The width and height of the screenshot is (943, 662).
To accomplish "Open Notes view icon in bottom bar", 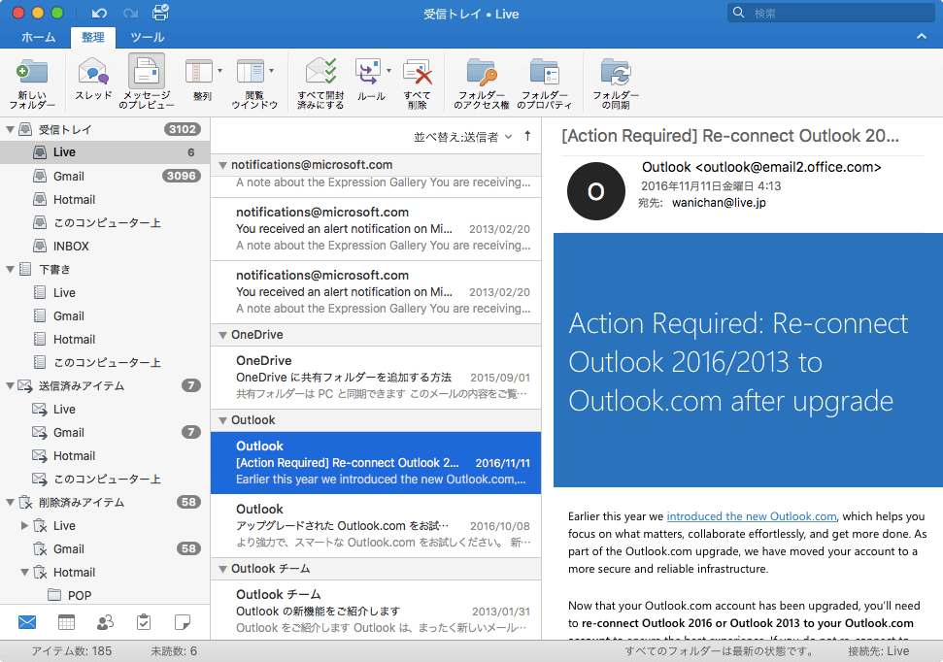I will [183, 622].
